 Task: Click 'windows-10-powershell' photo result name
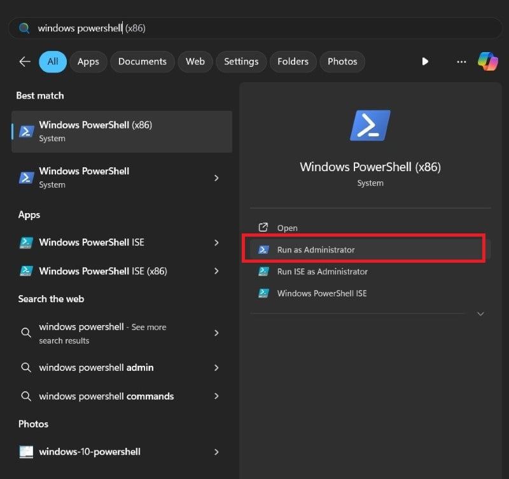[90, 452]
